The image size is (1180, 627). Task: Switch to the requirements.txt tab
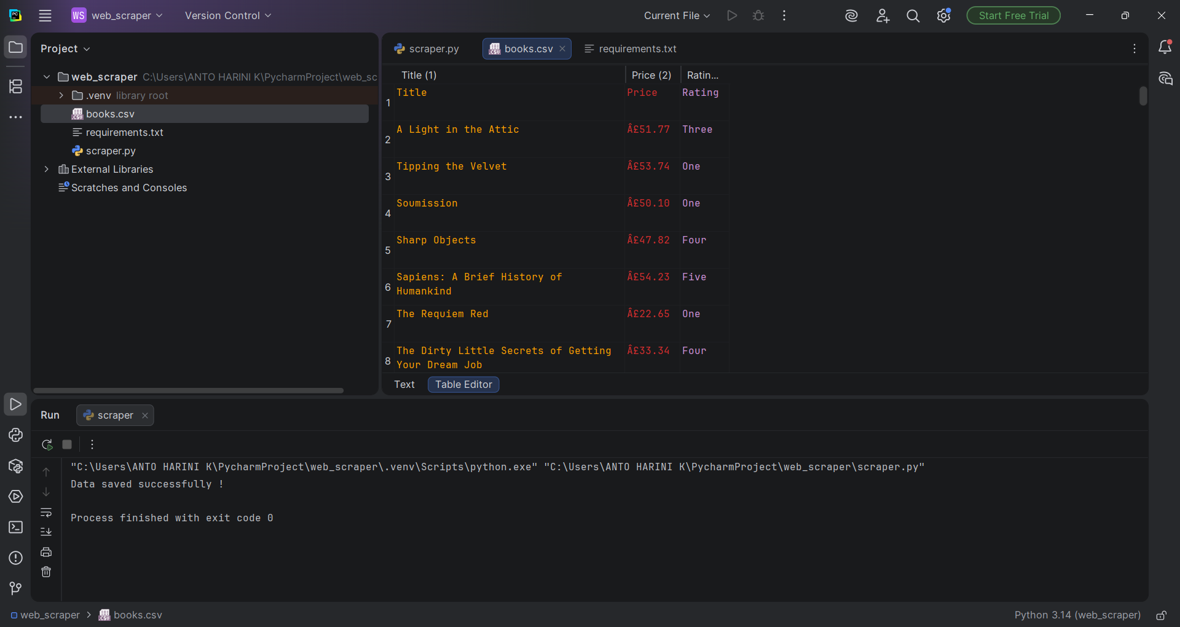(x=637, y=49)
